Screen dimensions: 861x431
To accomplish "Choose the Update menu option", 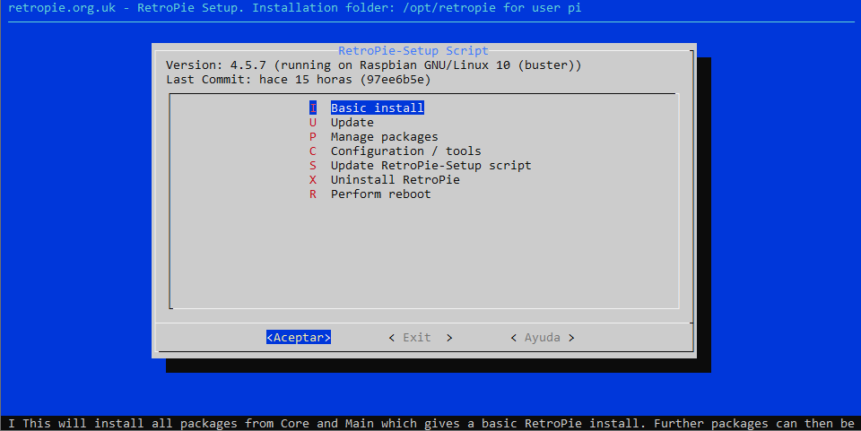I will click(352, 122).
